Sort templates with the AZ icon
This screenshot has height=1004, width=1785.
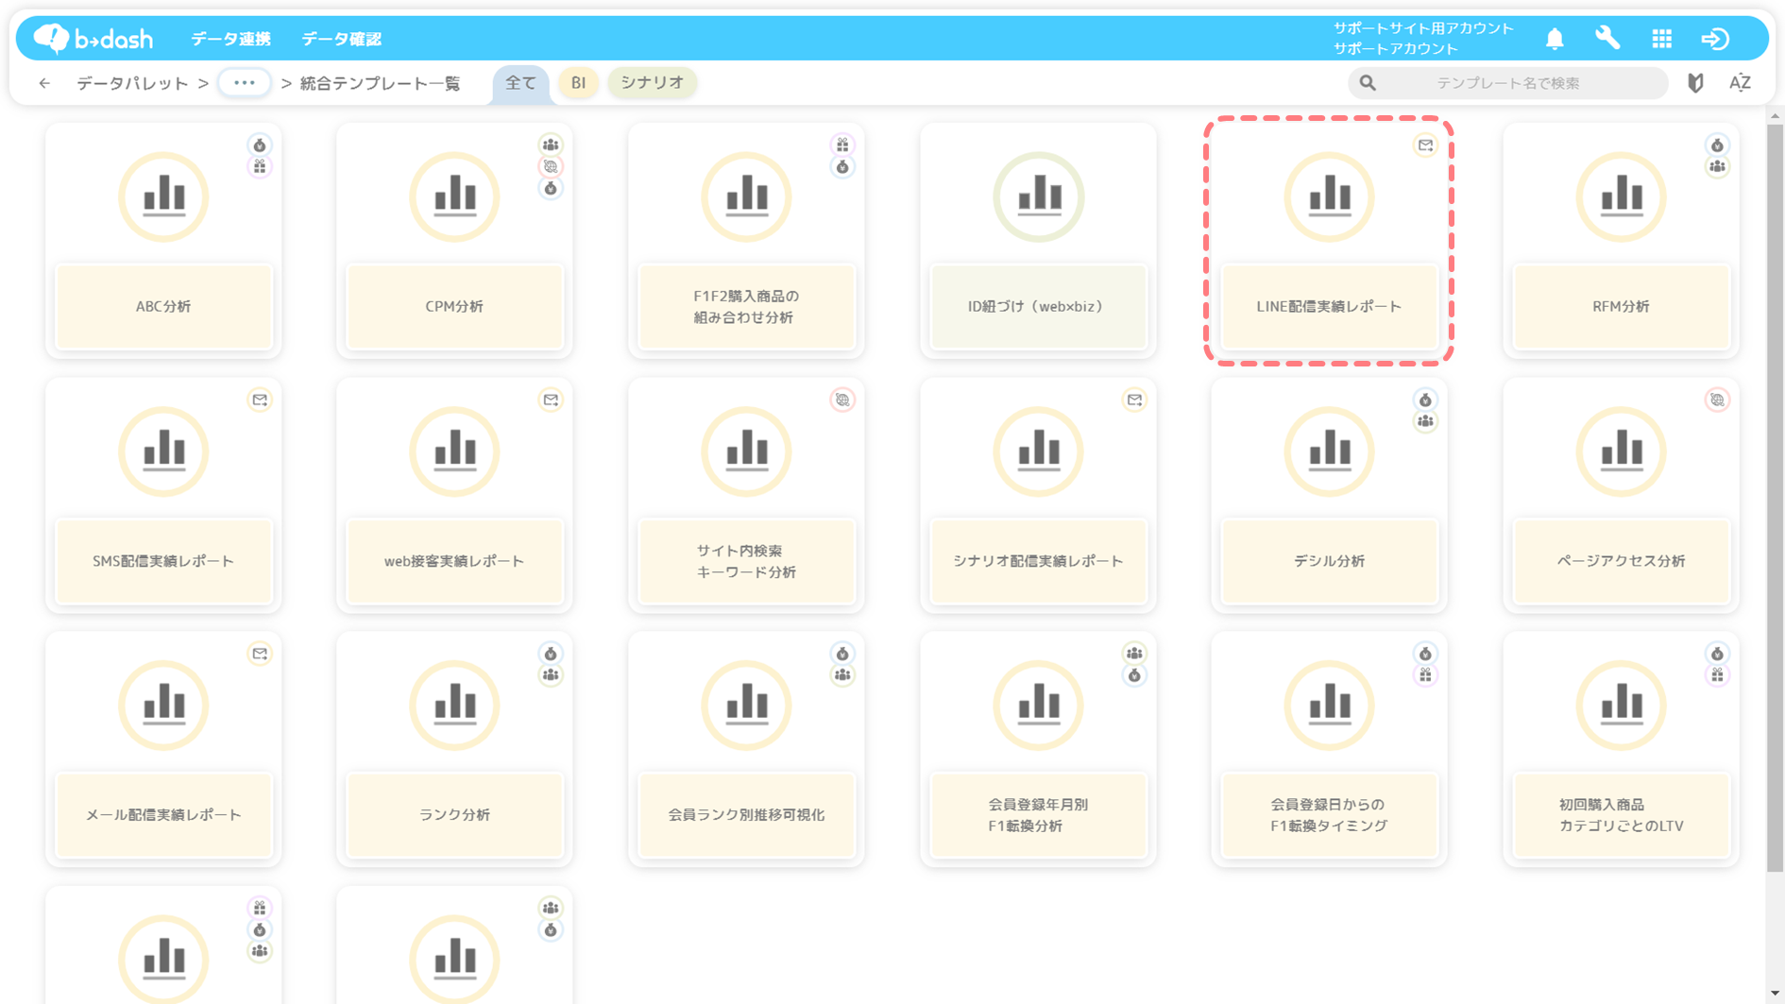click(x=1740, y=83)
